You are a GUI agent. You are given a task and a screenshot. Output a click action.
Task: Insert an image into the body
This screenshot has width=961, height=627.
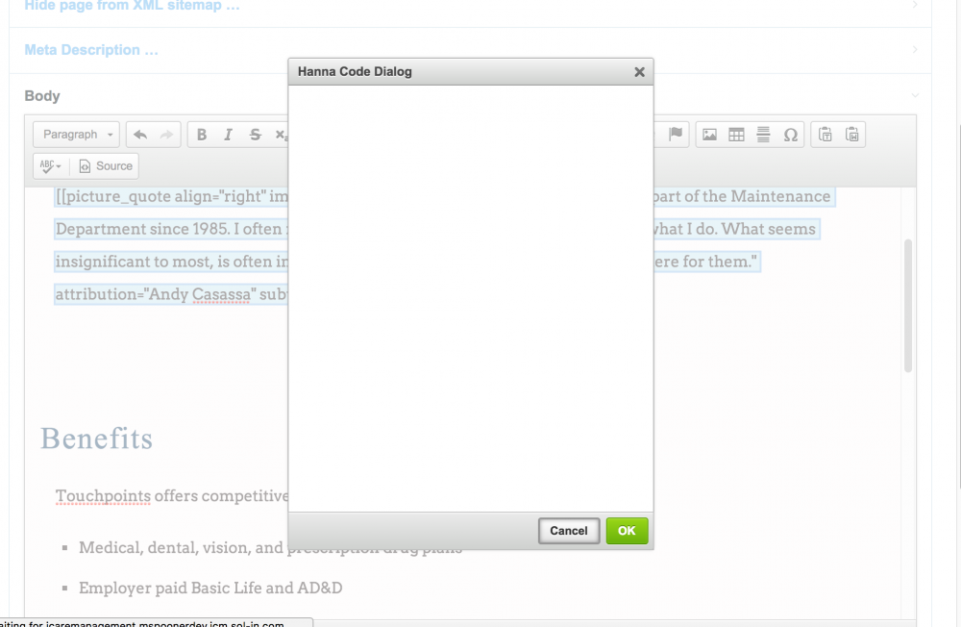(709, 134)
